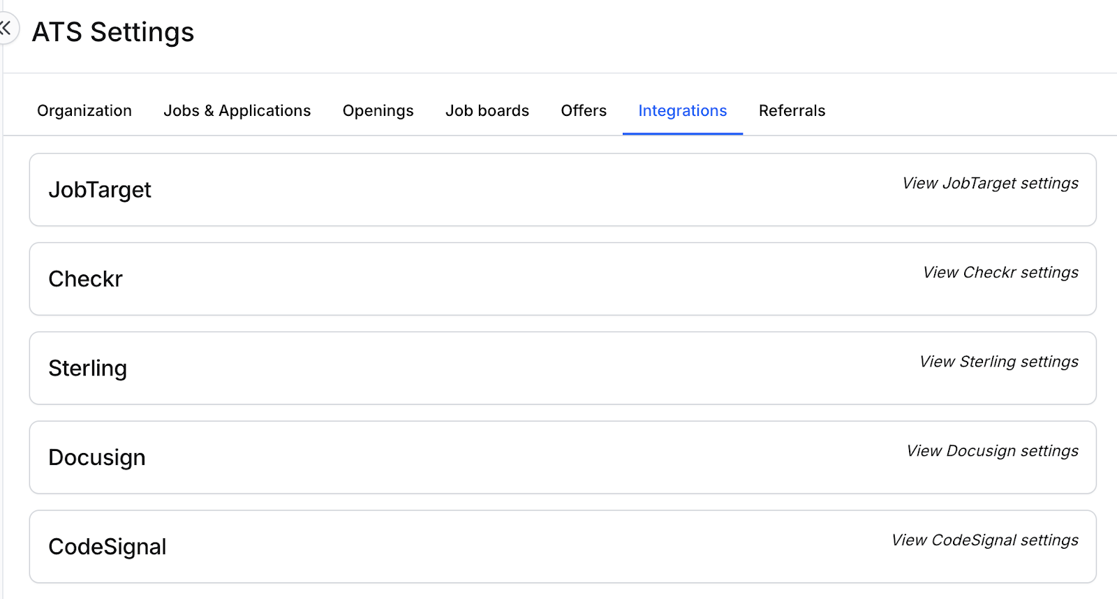Open View Checkr settings link
This screenshot has height=599, width=1117.
tap(1001, 273)
